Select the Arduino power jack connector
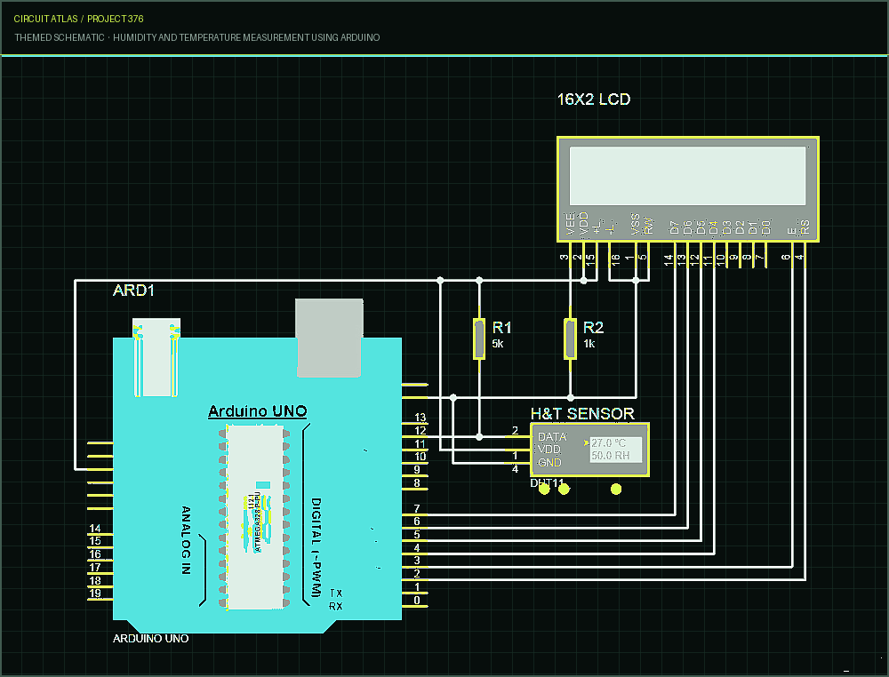 [x=156, y=357]
